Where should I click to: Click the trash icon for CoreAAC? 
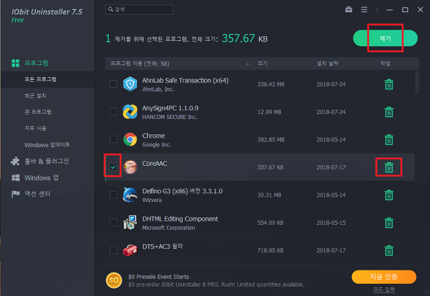(x=389, y=167)
